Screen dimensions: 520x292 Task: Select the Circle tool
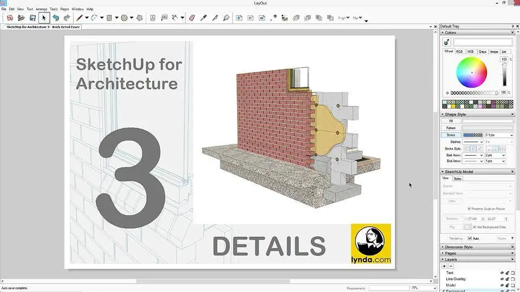coord(125,18)
